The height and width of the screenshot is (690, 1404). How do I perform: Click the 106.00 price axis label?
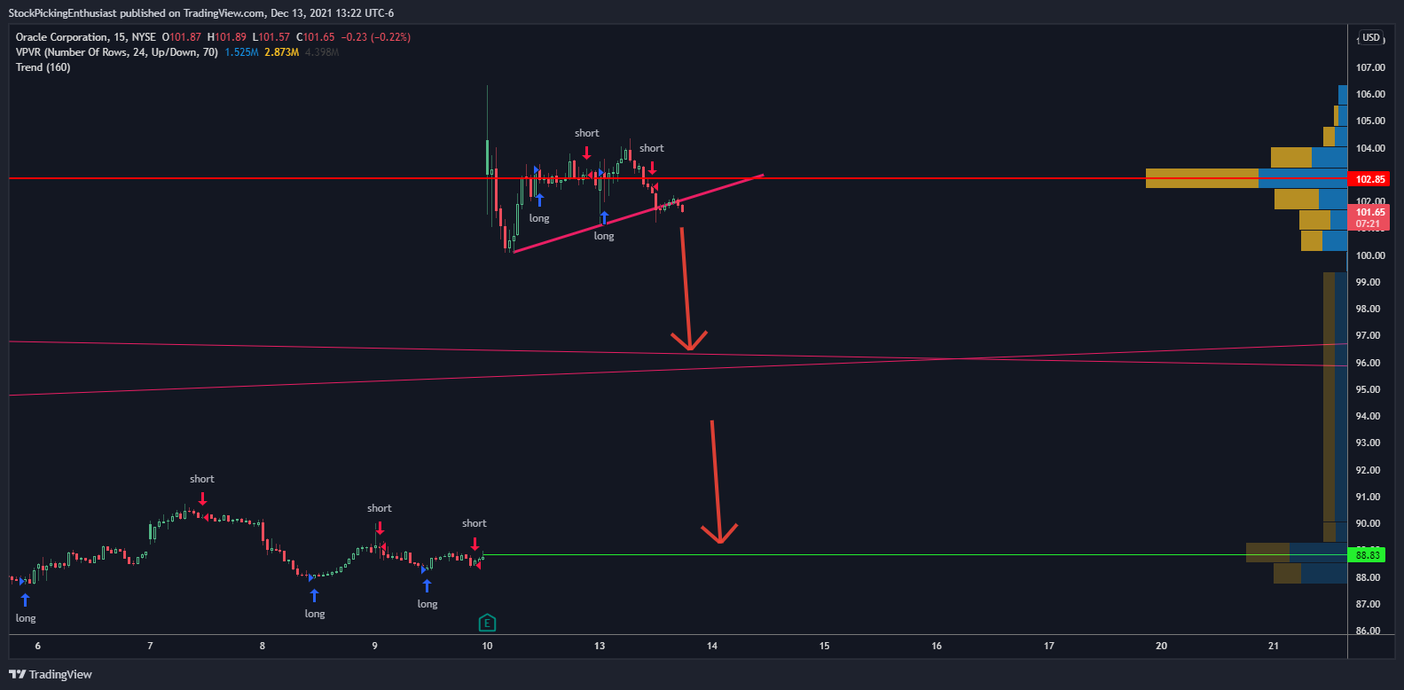coord(1370,94)
